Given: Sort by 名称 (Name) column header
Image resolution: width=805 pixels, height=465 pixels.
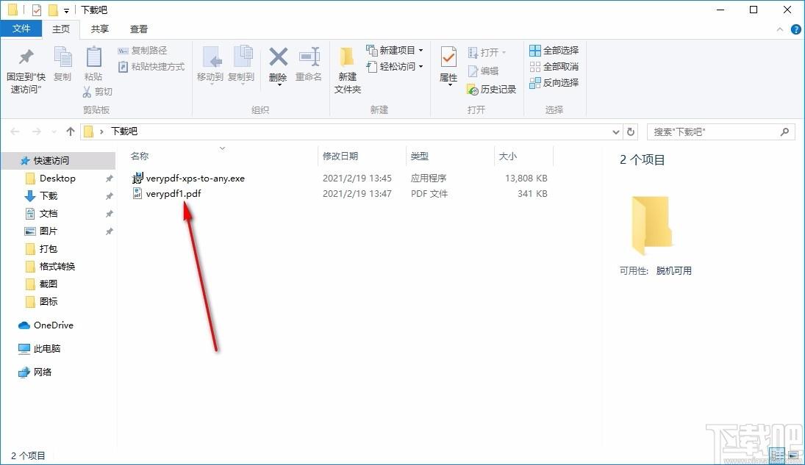Looking at the screenshot, I should (x=140, y=156).
